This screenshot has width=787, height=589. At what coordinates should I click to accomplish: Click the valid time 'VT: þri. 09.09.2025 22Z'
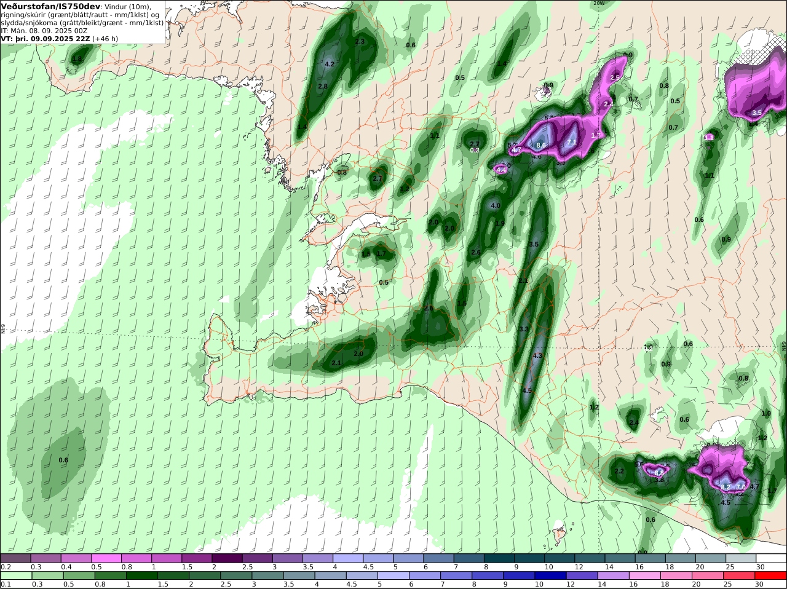point(45,38)
